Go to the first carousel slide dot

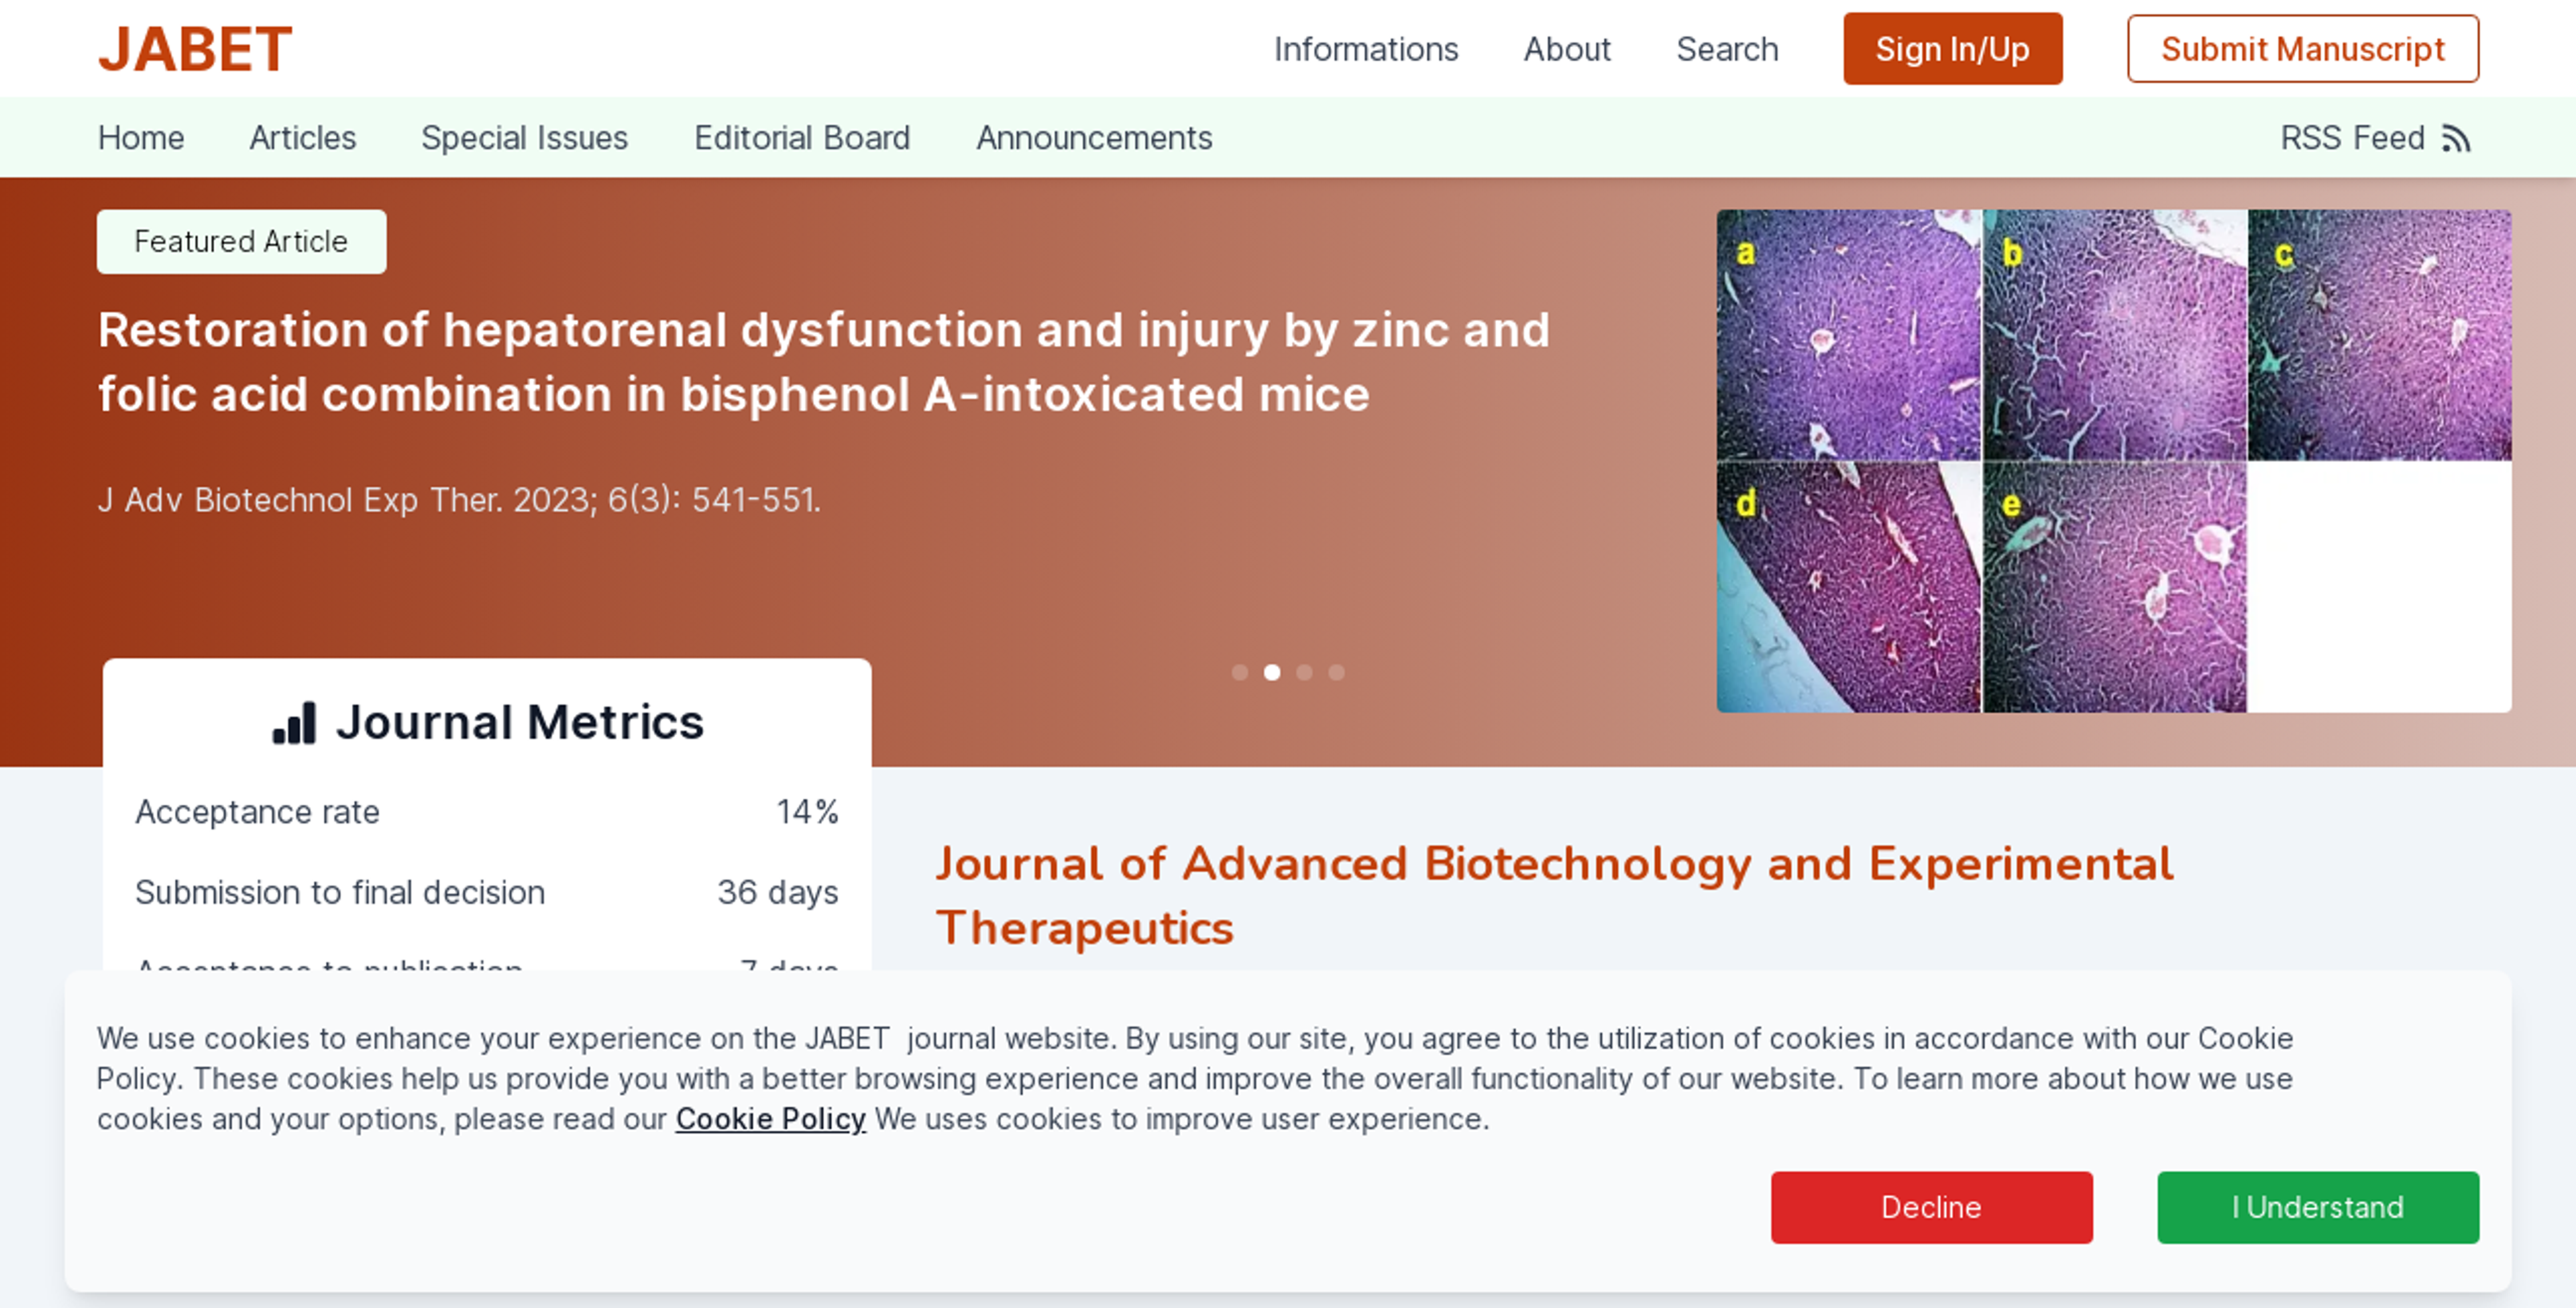click(1240, 672)
